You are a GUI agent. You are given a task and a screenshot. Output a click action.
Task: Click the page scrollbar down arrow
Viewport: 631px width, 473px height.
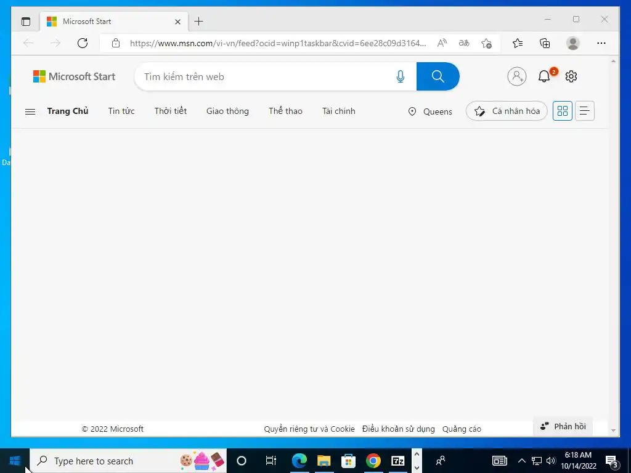point(613,431)
